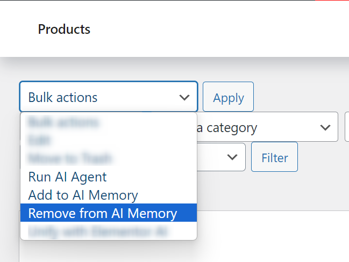349x262 pixels.
Task: Open the Bulk actions select box
Action: (109, 97)
